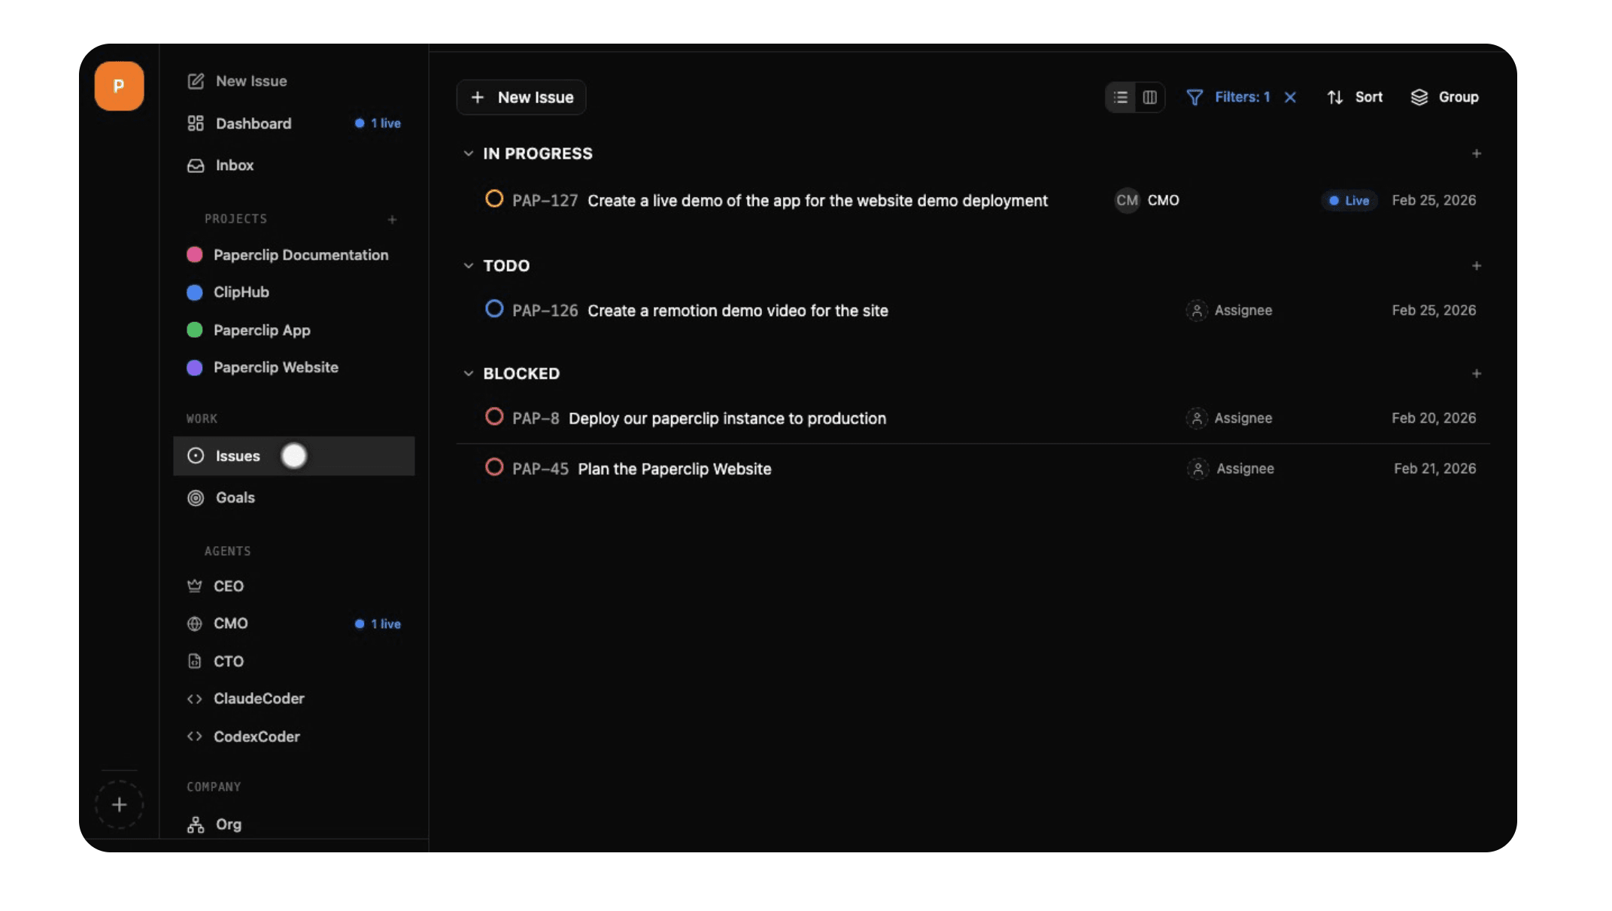This screenshot has width=1612, height=911.
Task: Open the Paperclip Documentation project
Action: pyautogui.click(x=301, y=255)
